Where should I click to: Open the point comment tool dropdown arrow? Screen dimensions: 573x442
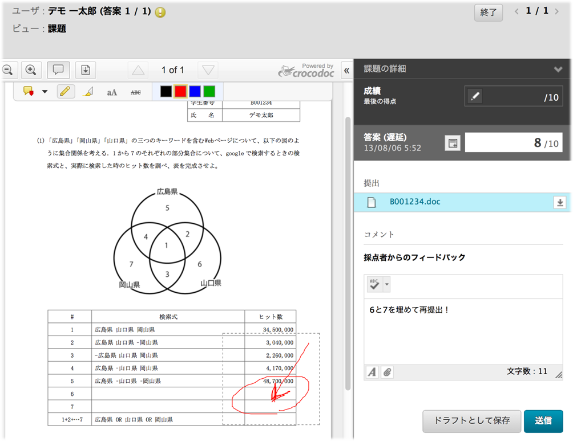coord(45,92)
